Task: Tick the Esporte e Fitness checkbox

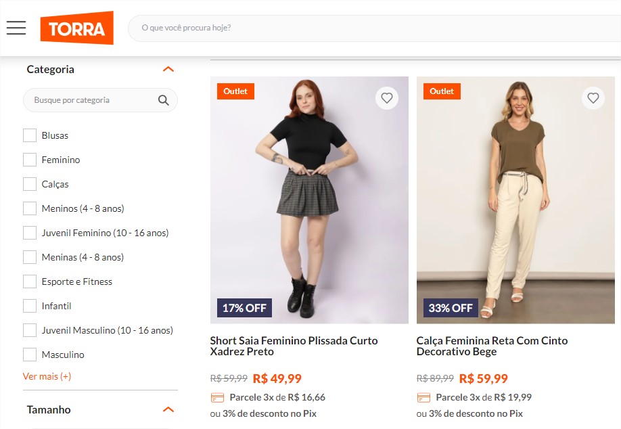Action: [30, 281]
